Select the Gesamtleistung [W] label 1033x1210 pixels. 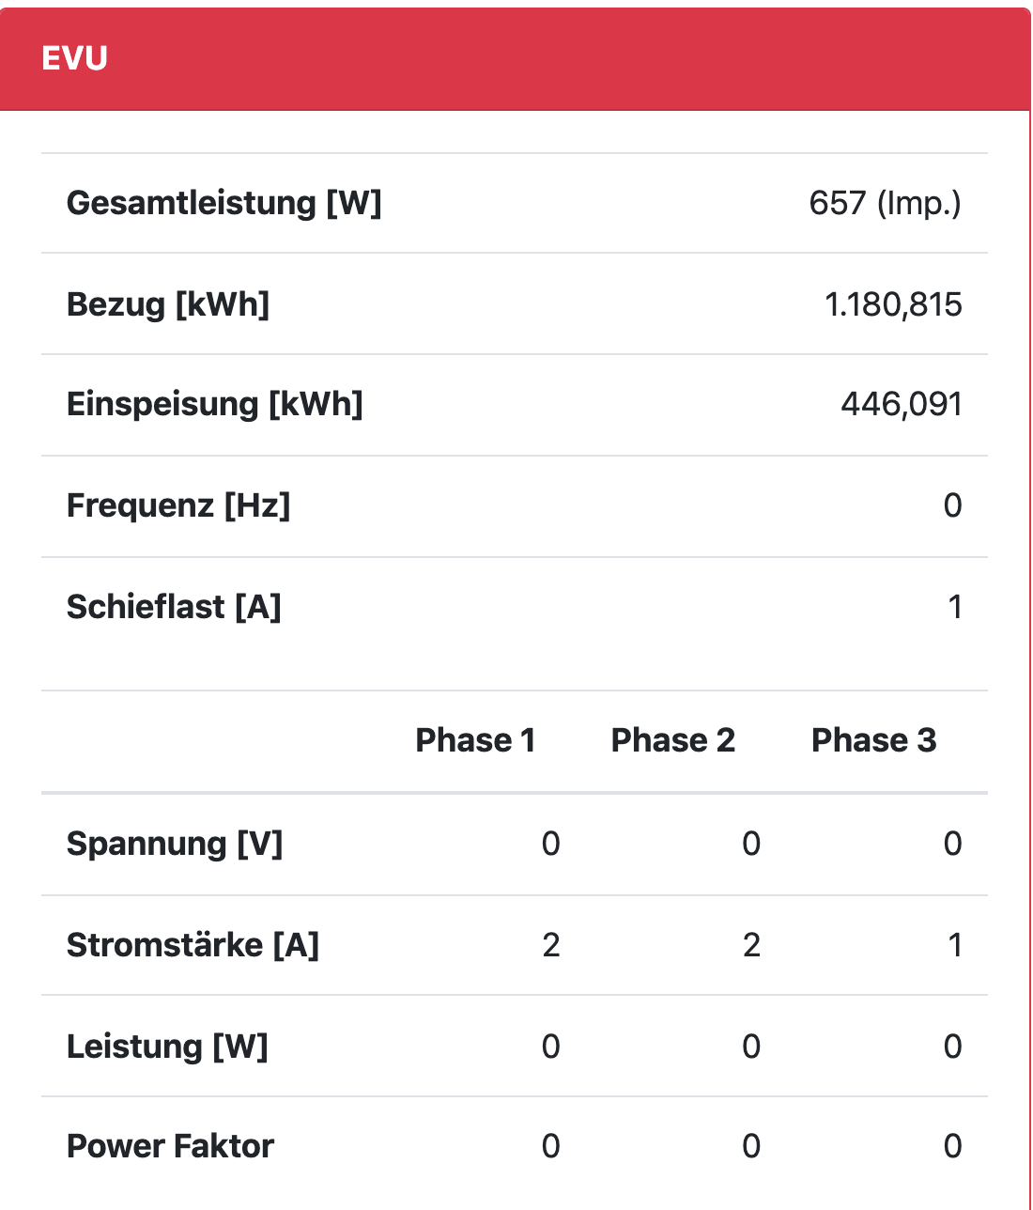point(224,203)
